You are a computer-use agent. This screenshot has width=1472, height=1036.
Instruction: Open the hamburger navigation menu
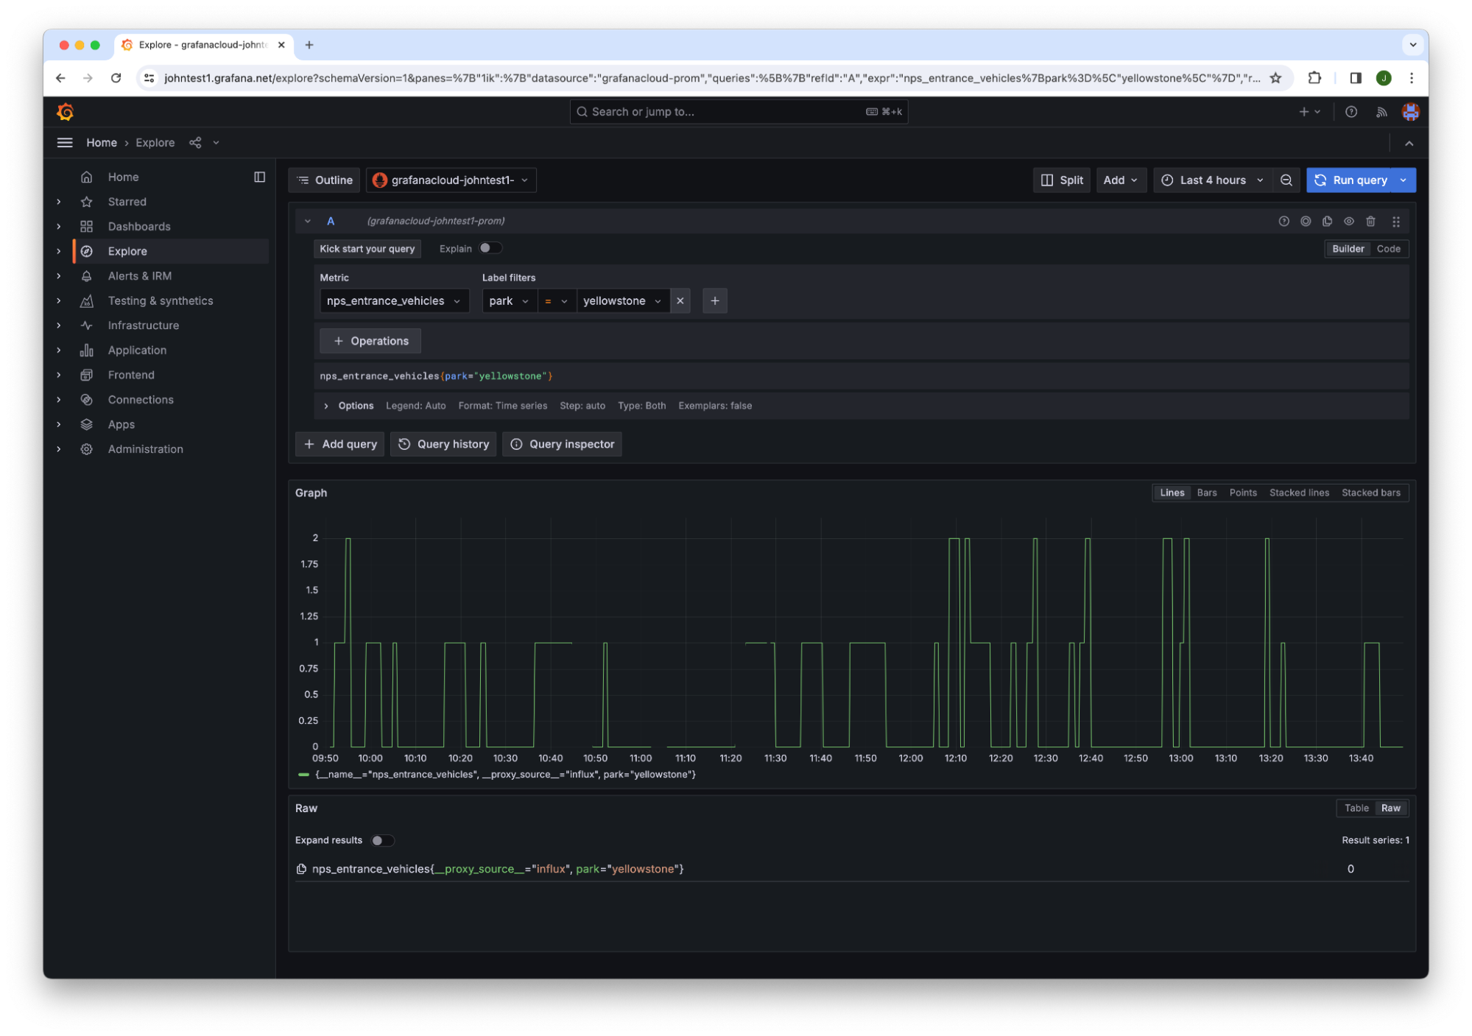point(65,143)
